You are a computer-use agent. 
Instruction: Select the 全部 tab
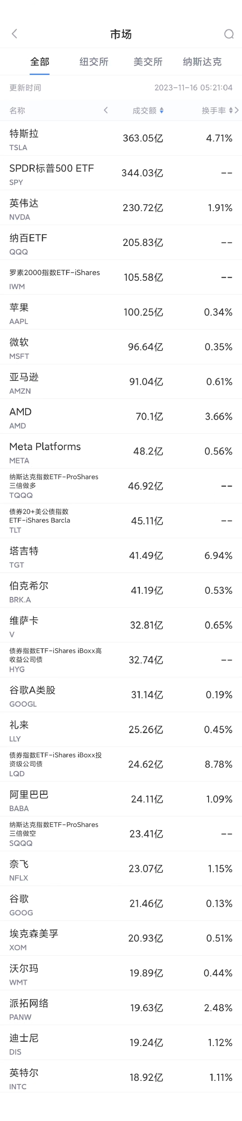(40, 62)
